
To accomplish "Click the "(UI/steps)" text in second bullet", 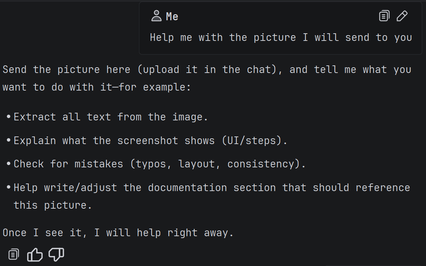I will (x=254, y=141).
